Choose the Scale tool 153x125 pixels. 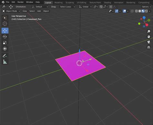tap(5, 43)
